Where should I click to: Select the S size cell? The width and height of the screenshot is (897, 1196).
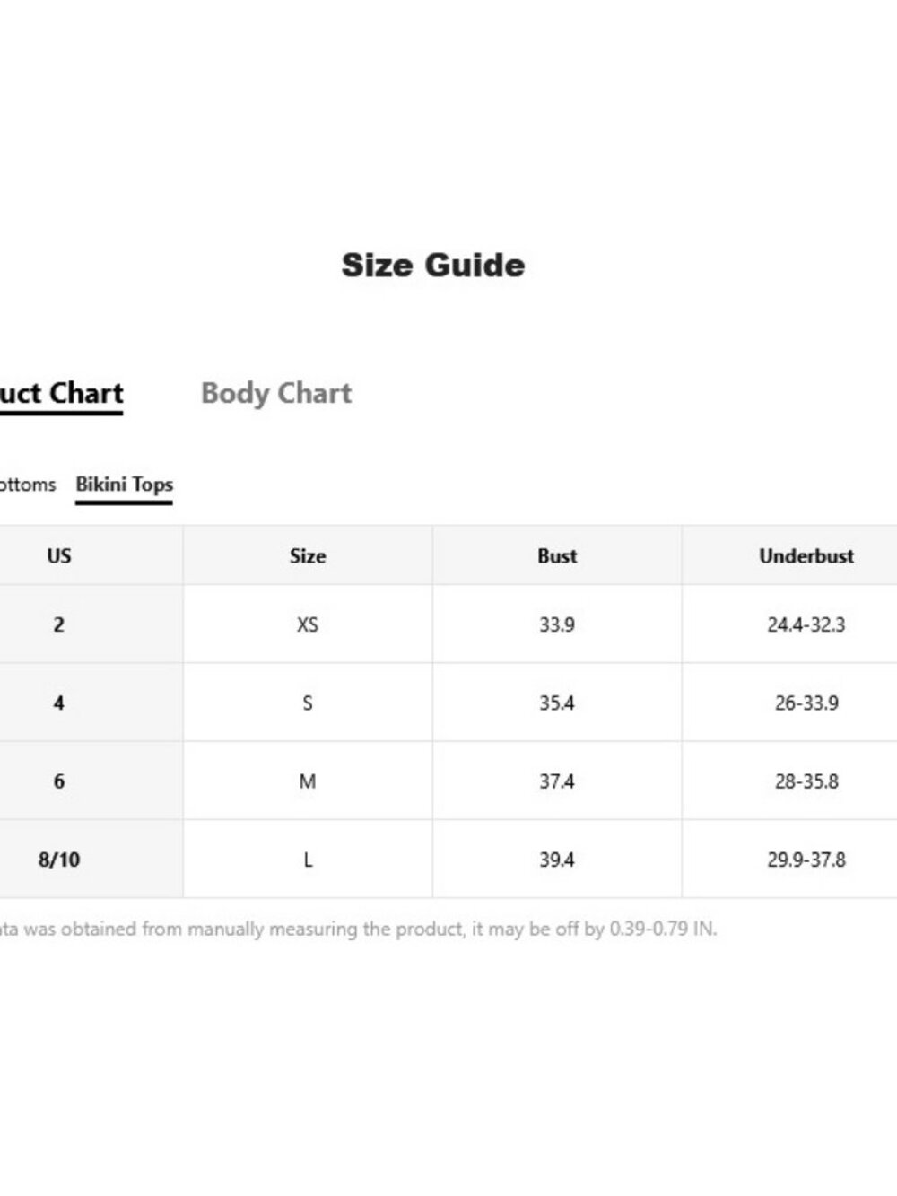coord(308,703)
